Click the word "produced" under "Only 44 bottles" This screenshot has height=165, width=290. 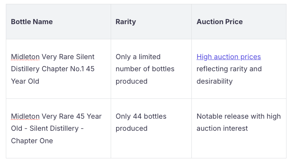[x=131, y=128]
